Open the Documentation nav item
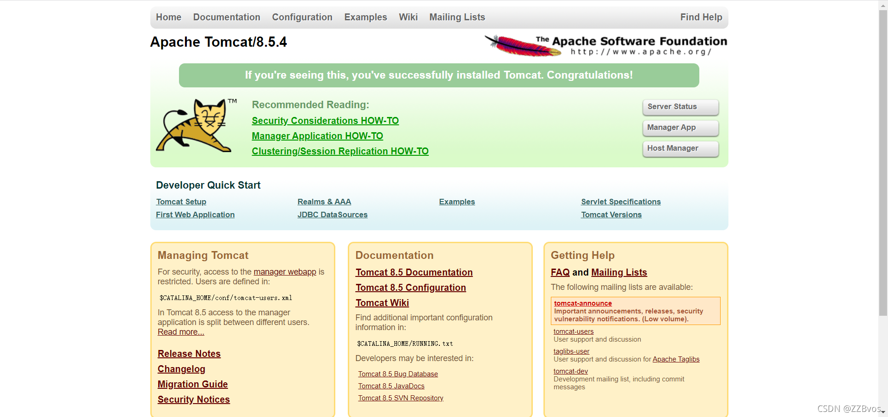This screenshot has width=888, height=417. [x=227, y=17]
